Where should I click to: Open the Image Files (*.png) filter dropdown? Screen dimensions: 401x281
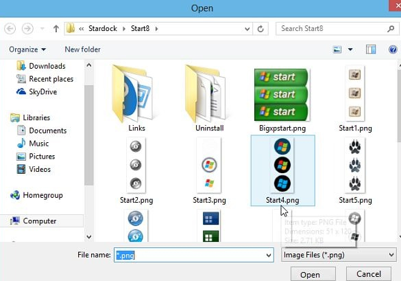[x=339, y=255]
